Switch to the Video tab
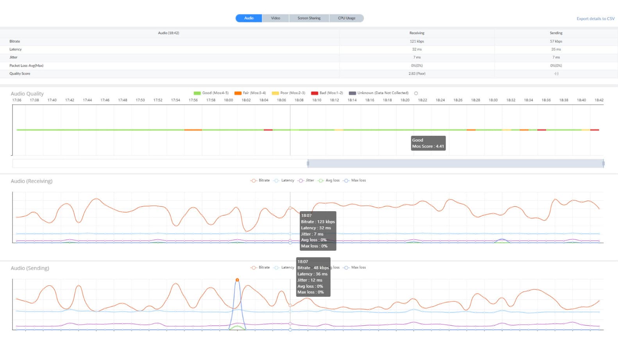The width and height of the screenshot is (618, 352). [275, 18]
